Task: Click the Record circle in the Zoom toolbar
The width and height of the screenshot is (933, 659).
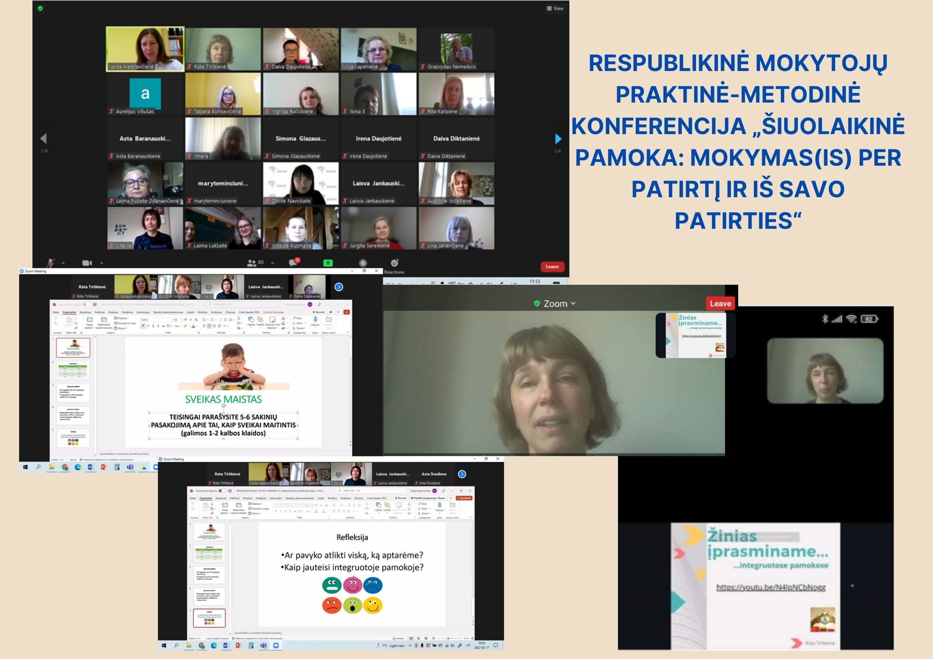Action: [x=363, y=263]
